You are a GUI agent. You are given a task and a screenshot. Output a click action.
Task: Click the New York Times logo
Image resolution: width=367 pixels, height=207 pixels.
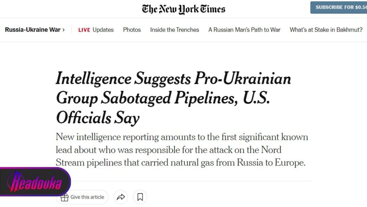[x=183, y=9]
